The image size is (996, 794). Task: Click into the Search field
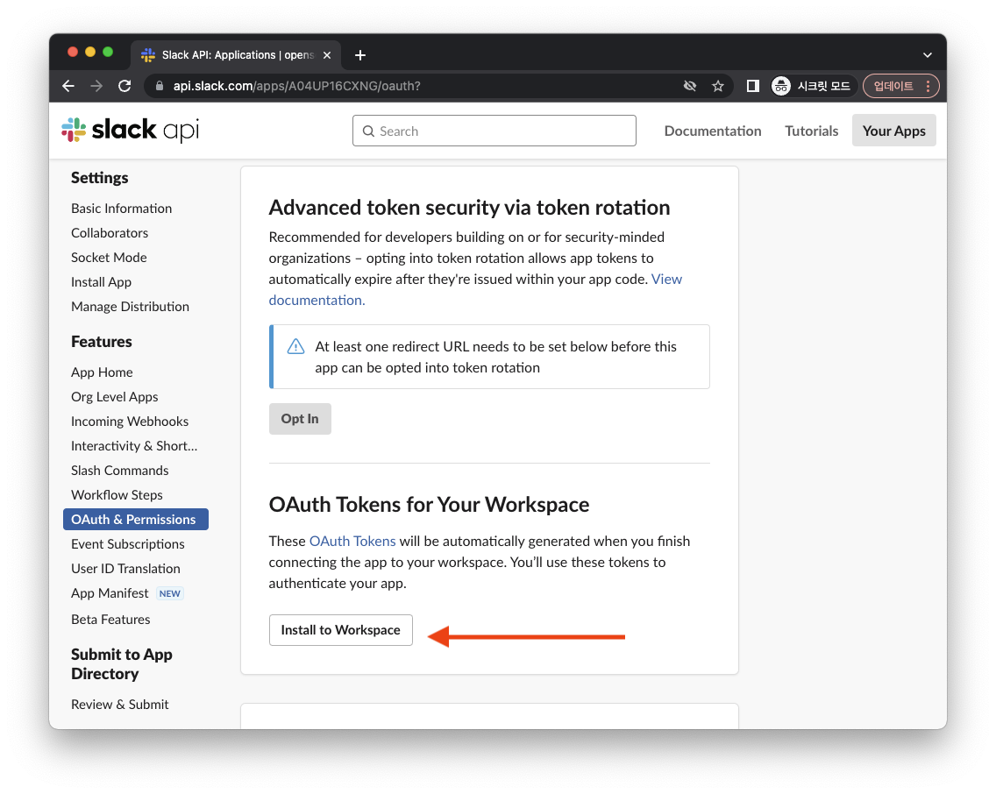pyautogui.click(x=494, y=131)
